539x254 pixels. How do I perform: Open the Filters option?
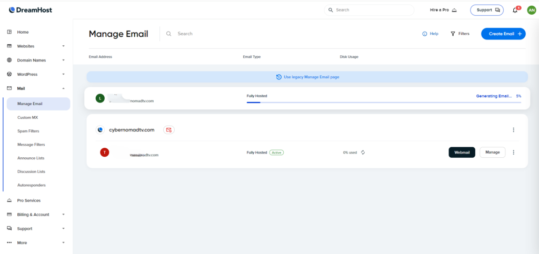pyautogui.click(x=460, y=34)
